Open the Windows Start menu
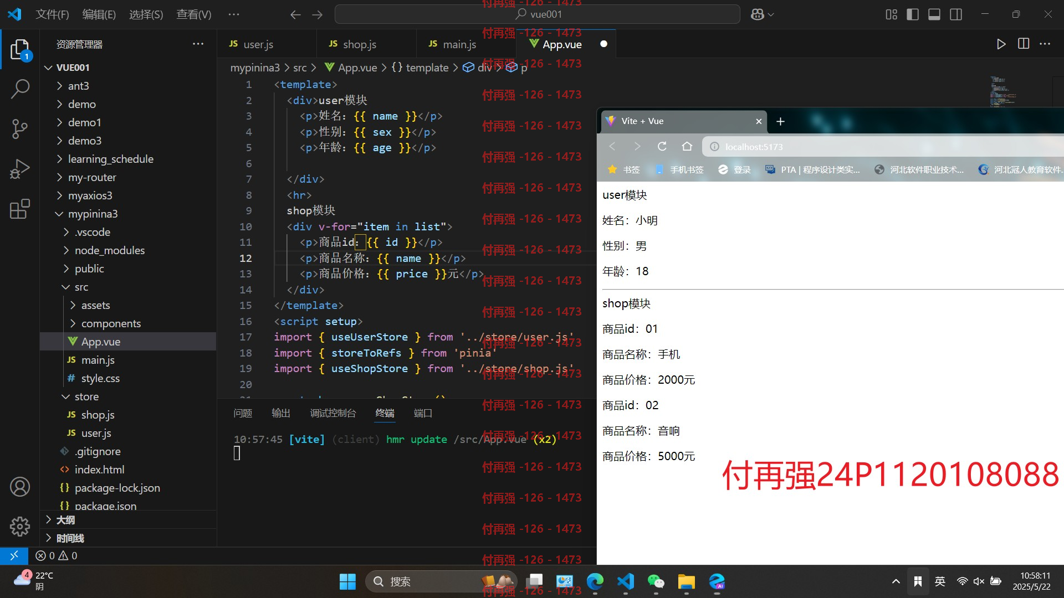Viewport: 1064px width, 598px height. coord(347,582)
